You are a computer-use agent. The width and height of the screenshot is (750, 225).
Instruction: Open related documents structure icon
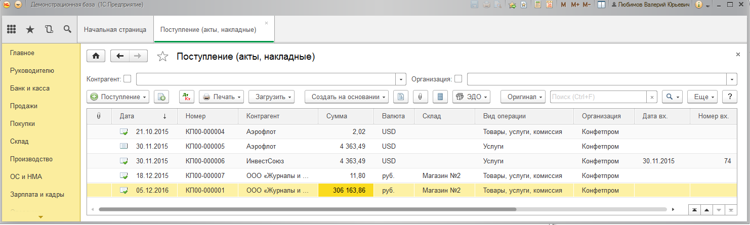tap(401, 97)
